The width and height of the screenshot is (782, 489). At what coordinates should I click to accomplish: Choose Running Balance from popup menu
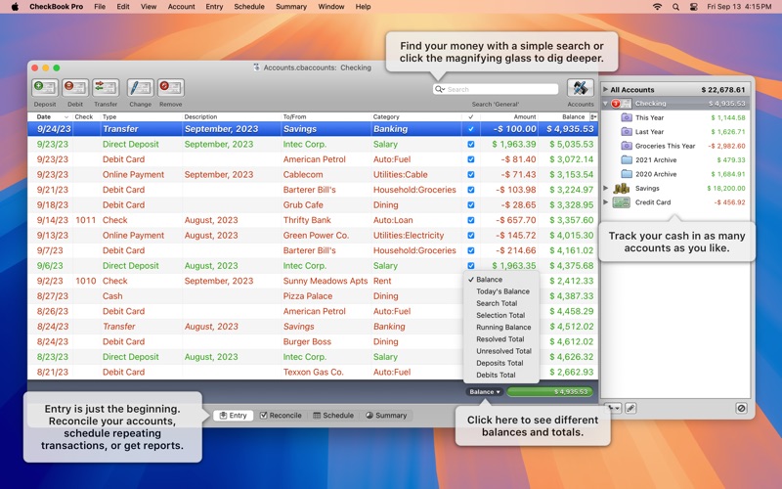(501, 328)
